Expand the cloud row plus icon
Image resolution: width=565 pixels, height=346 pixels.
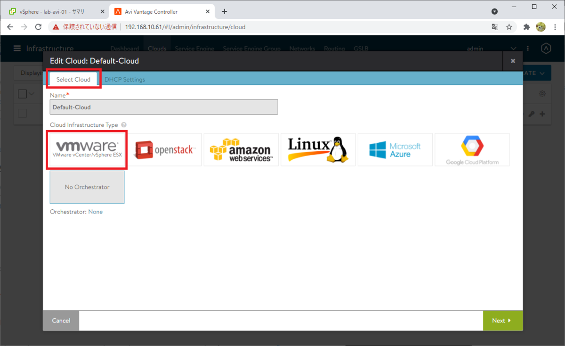tap(542, 114)
